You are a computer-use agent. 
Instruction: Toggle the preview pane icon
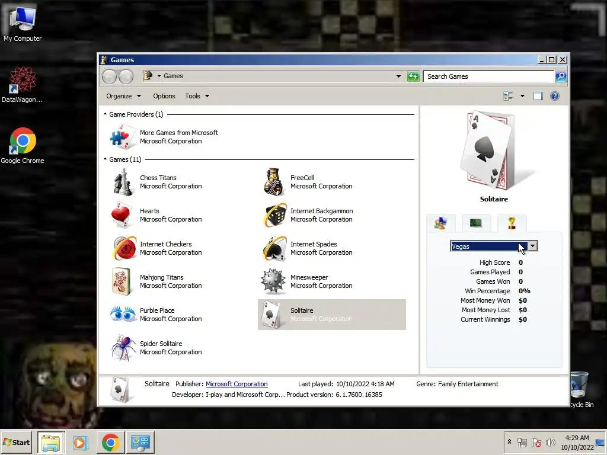[x=538, y=96]
